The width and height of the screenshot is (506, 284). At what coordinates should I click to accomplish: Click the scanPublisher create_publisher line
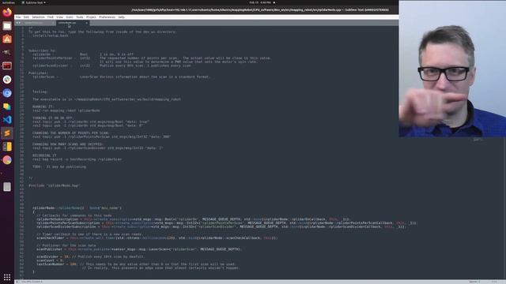pos(139,249)
